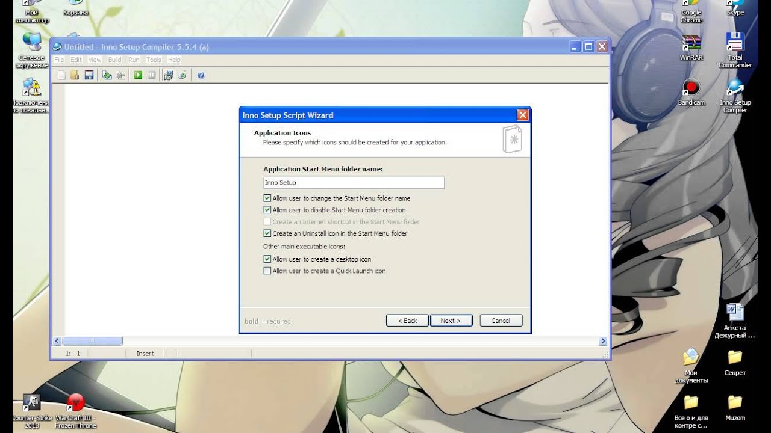Open the Help menu
The image size is (771, 433).
[x=174, y=60]
